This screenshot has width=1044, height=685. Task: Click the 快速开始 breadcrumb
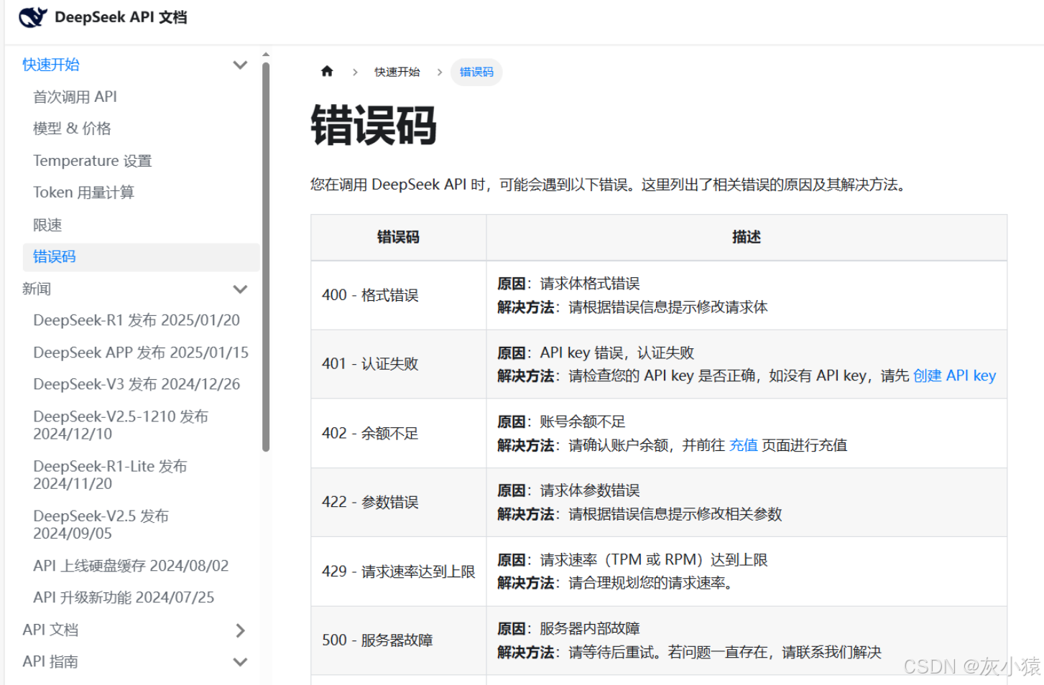point(397,72)
